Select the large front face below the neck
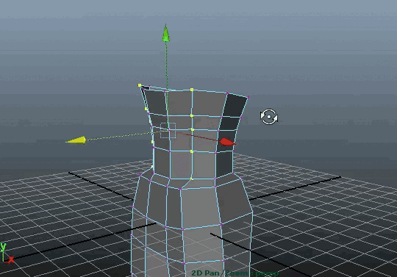Screen dimensions: 397x277 [x=198, y=207]
